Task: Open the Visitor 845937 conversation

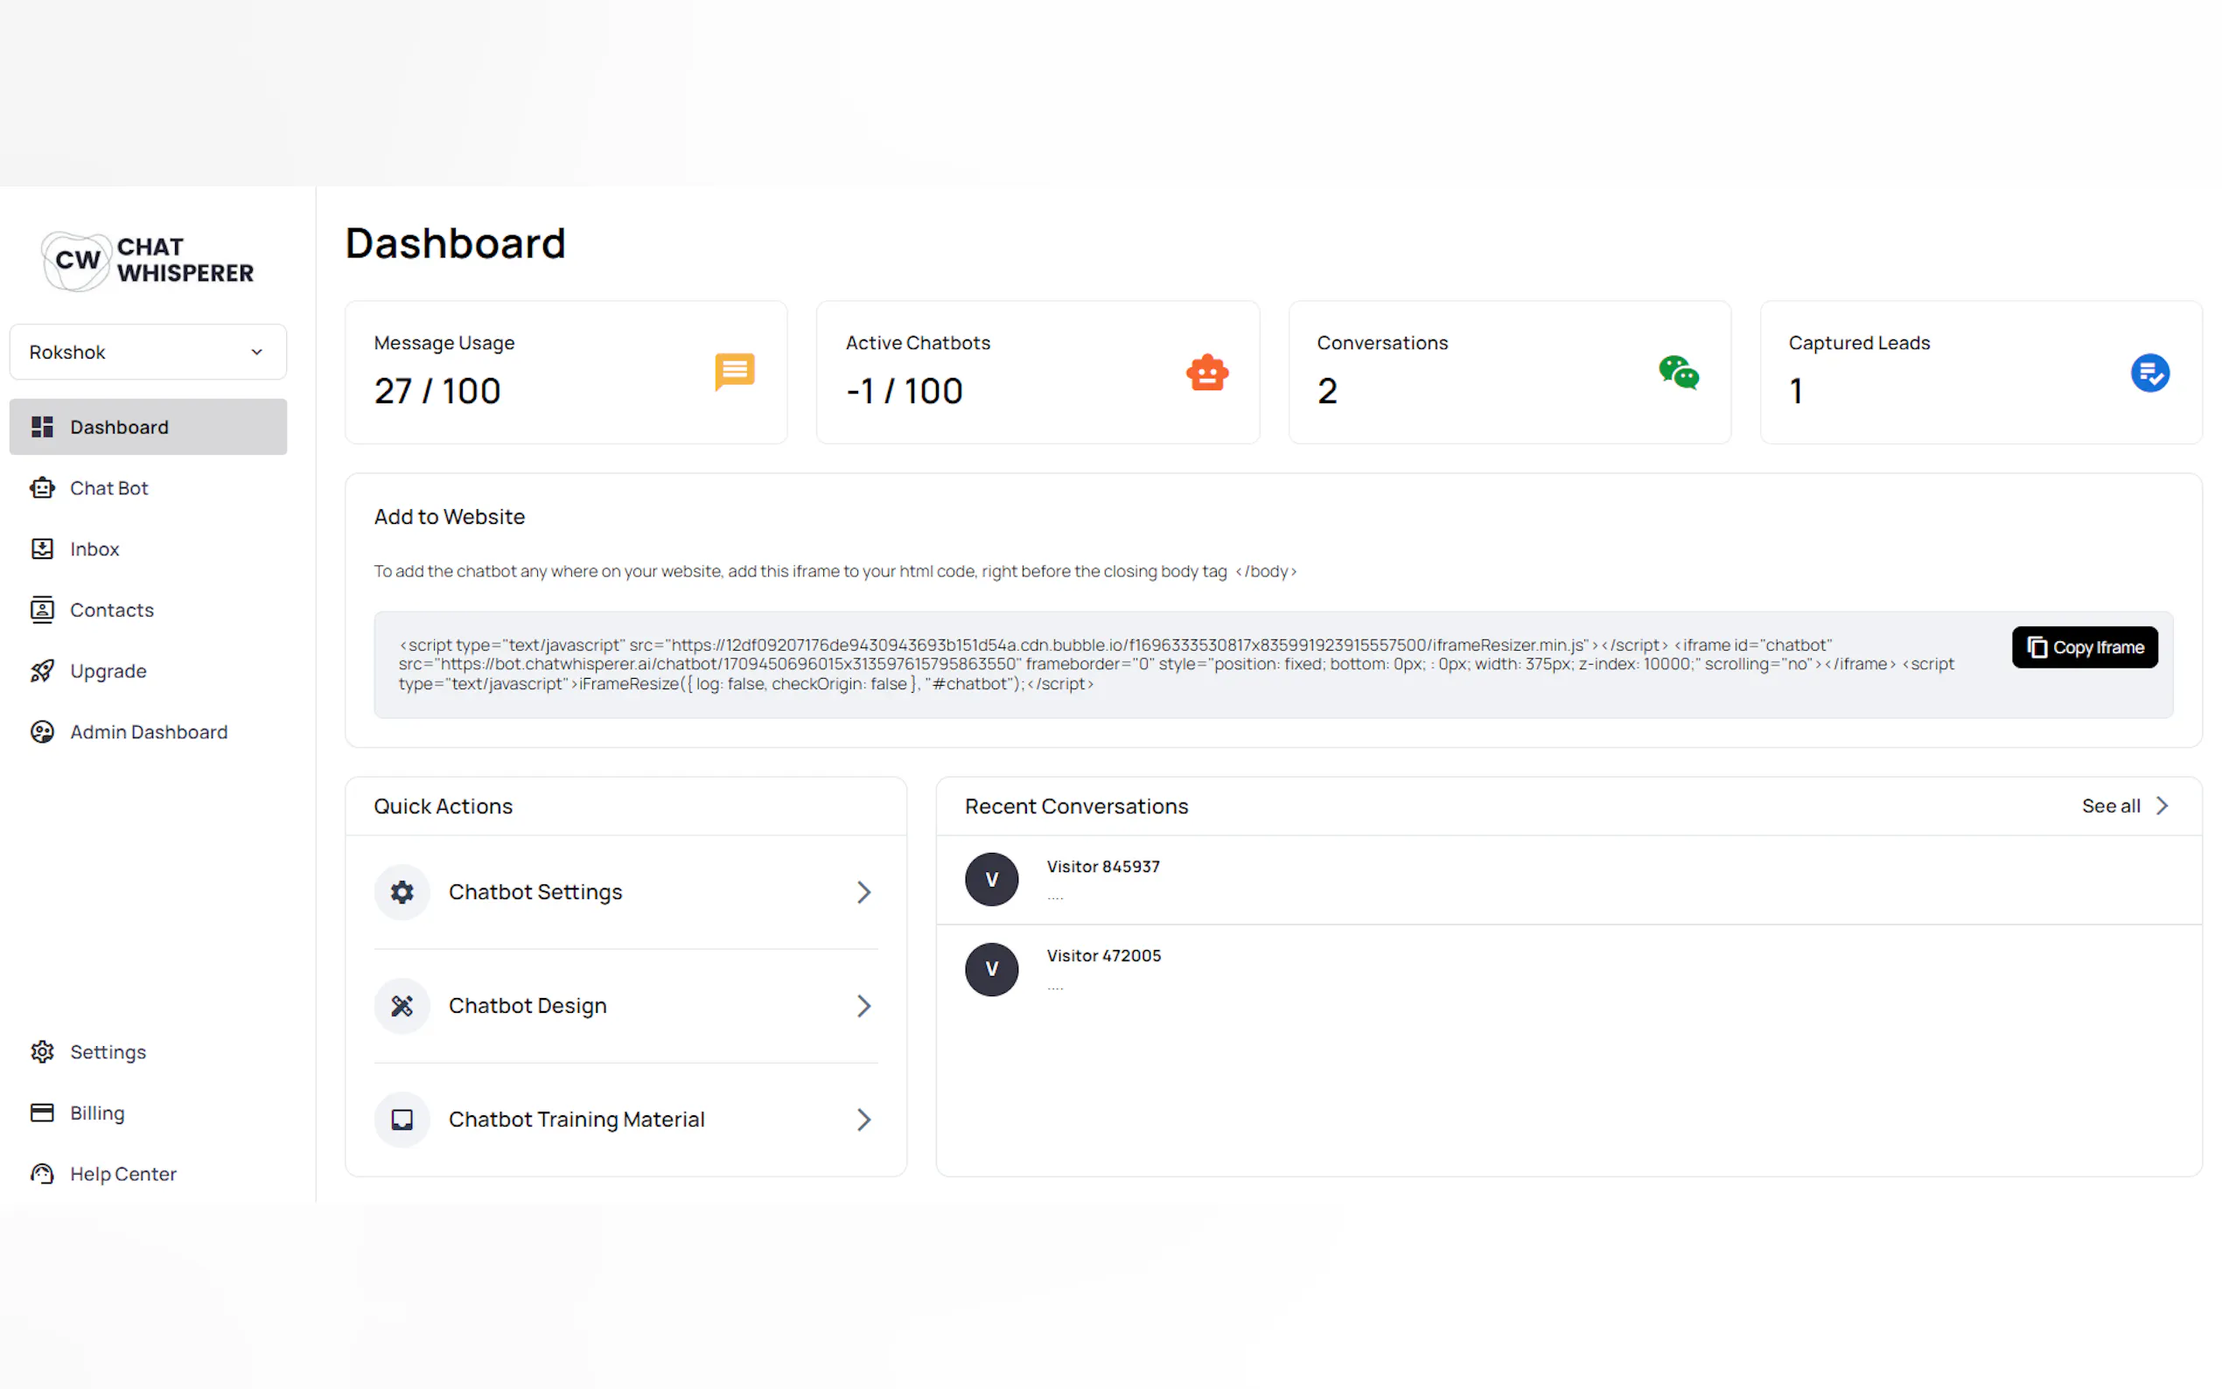Action: pos(1102,879)
